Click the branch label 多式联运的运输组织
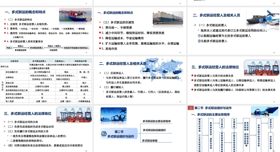This screenshot has height=152, width=280. click(x=154, y=130)
